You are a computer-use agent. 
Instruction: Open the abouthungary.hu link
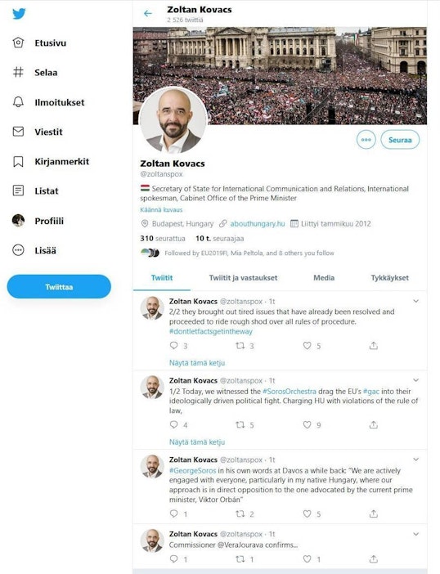258,224
